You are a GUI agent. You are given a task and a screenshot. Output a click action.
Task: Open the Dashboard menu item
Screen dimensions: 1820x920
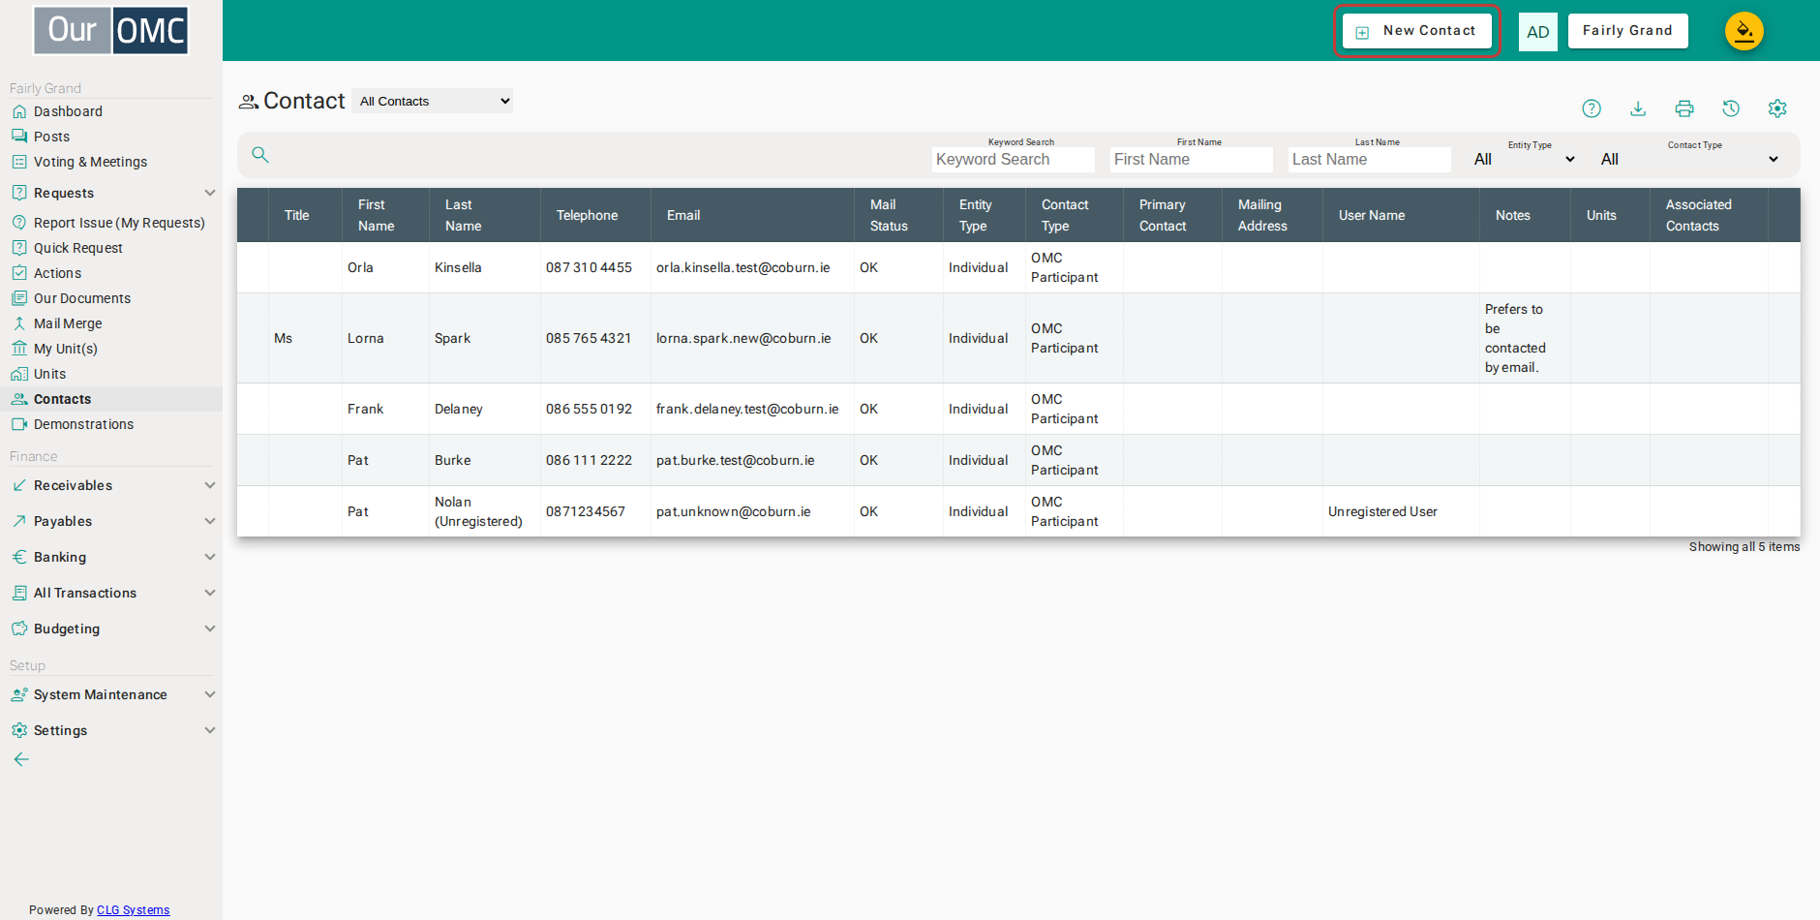click(x=68, y=111)
